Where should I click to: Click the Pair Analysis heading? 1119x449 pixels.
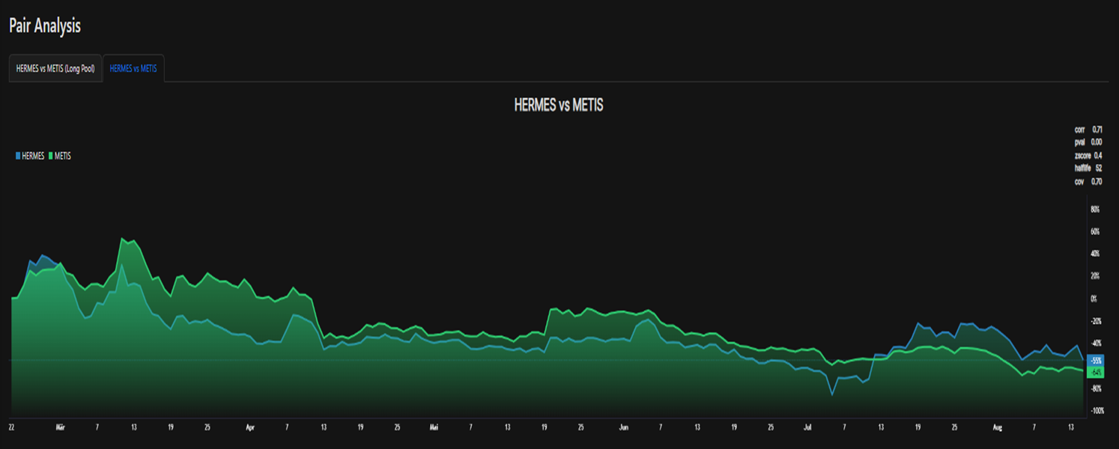(45, 25)
